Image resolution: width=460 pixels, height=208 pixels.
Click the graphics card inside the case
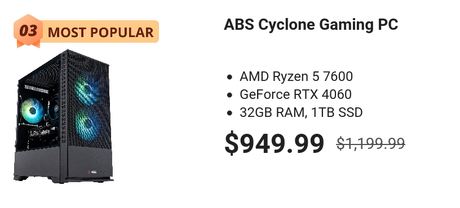coord(42,133)
